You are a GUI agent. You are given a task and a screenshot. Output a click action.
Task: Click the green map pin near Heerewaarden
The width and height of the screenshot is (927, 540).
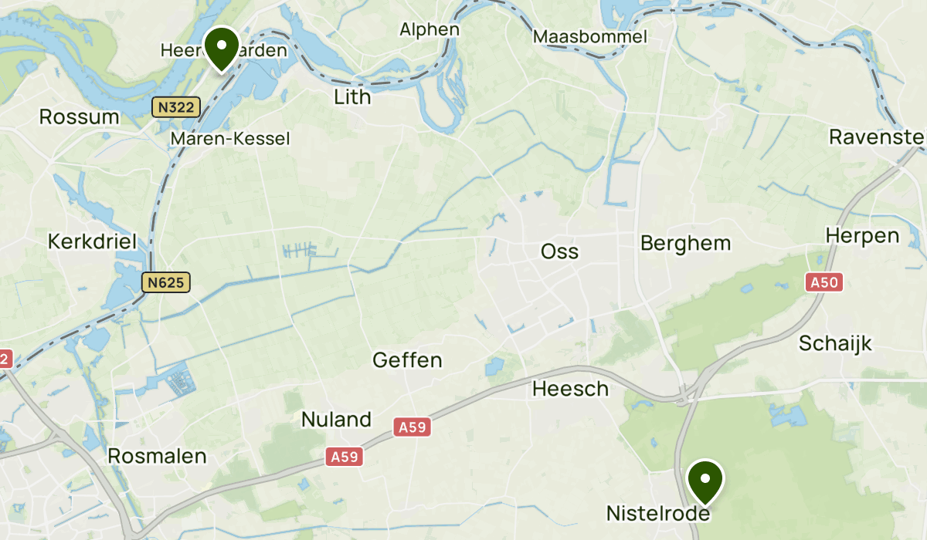[x=222, y=49]
